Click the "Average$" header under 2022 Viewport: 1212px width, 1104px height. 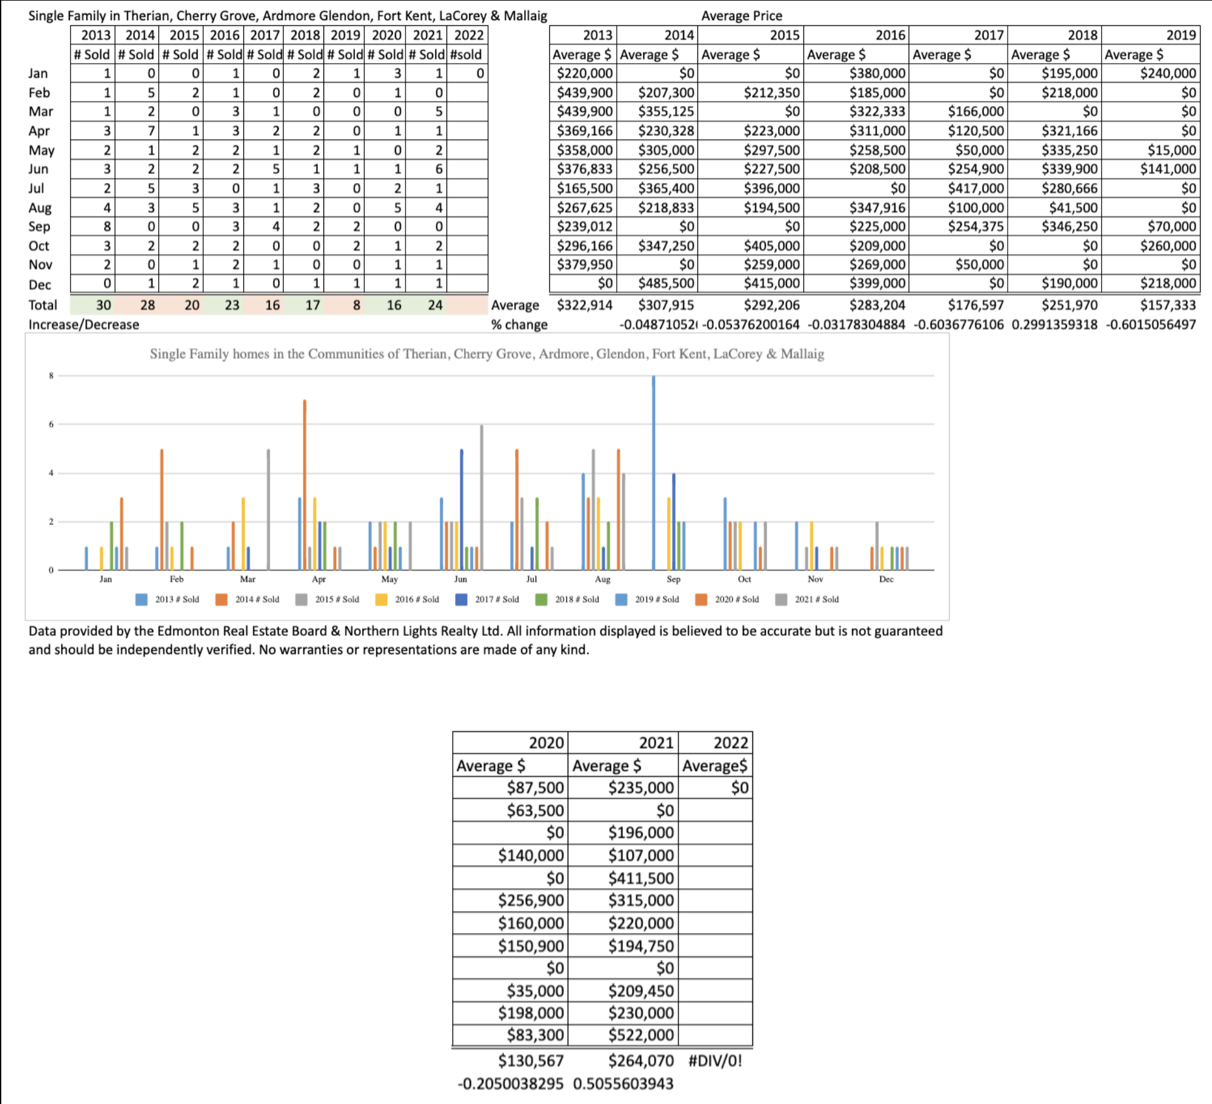coord(715,766)
